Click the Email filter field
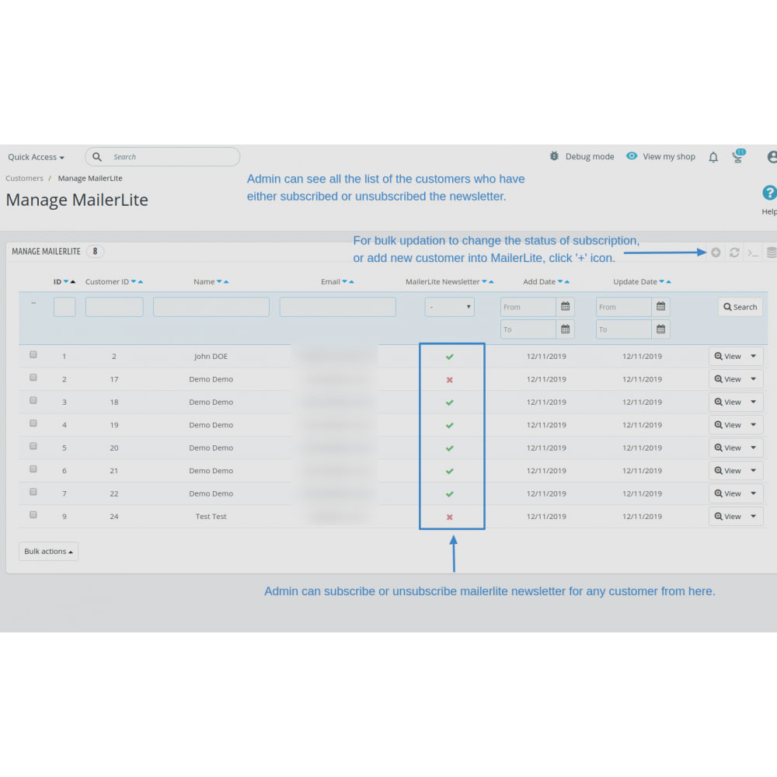 tap(337, 307)
